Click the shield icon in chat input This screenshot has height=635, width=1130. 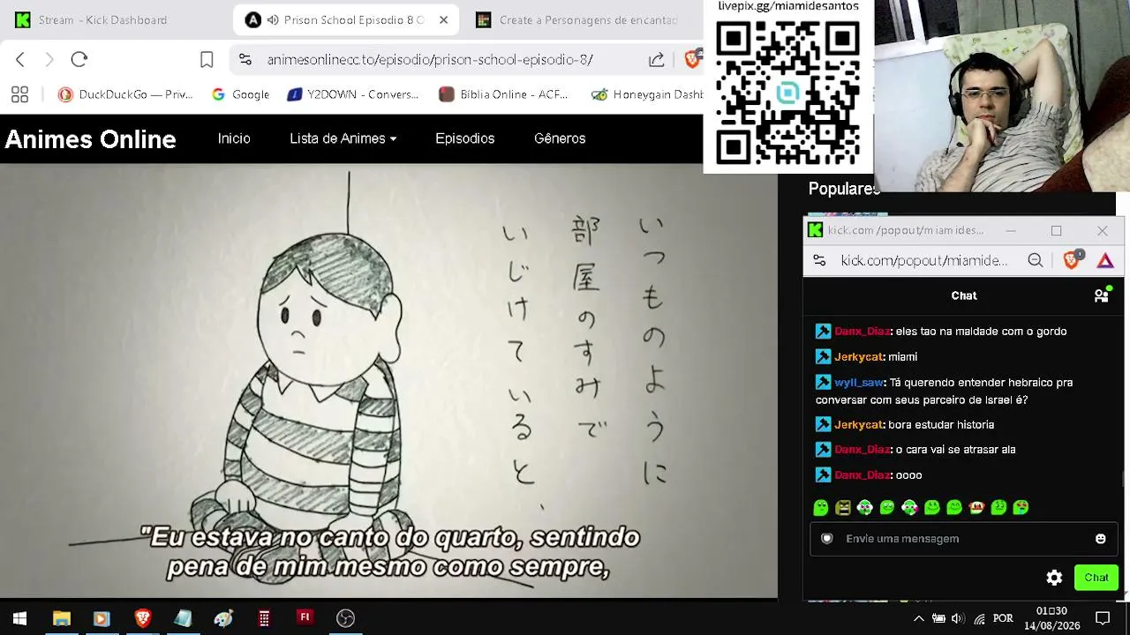click(827, 539)
